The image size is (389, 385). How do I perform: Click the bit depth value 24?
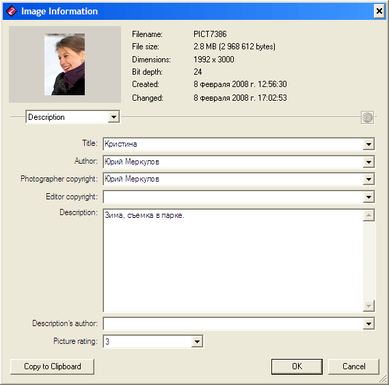point(198,72)
